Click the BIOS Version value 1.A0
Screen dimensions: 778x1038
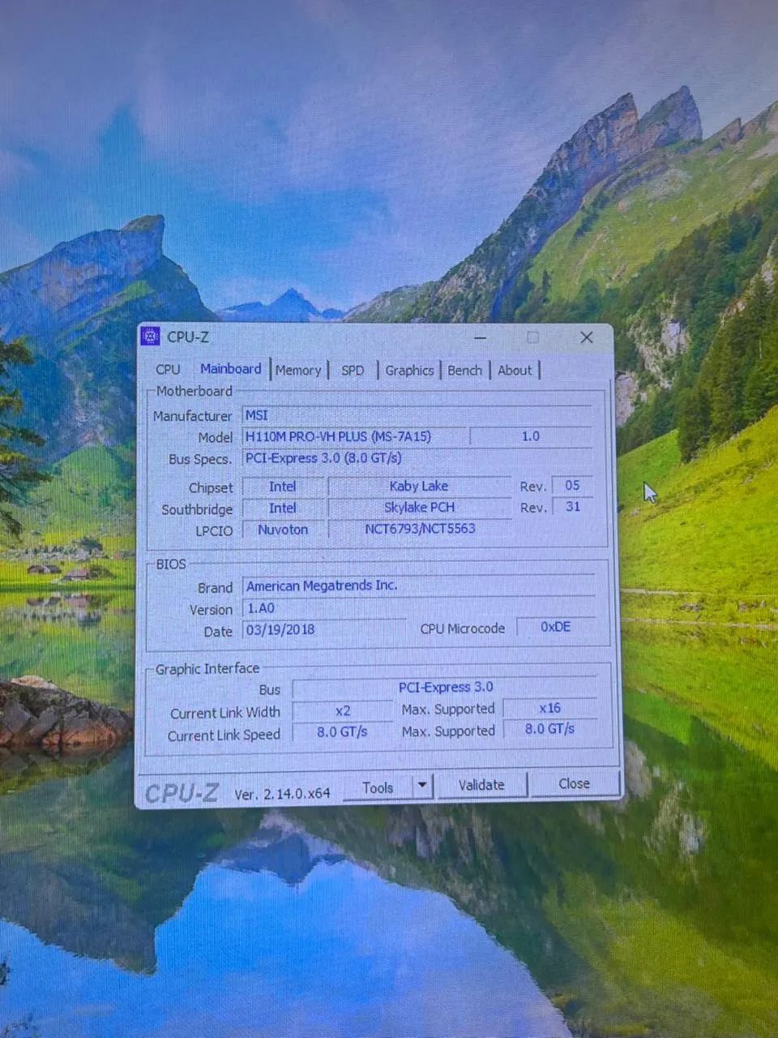418,607
